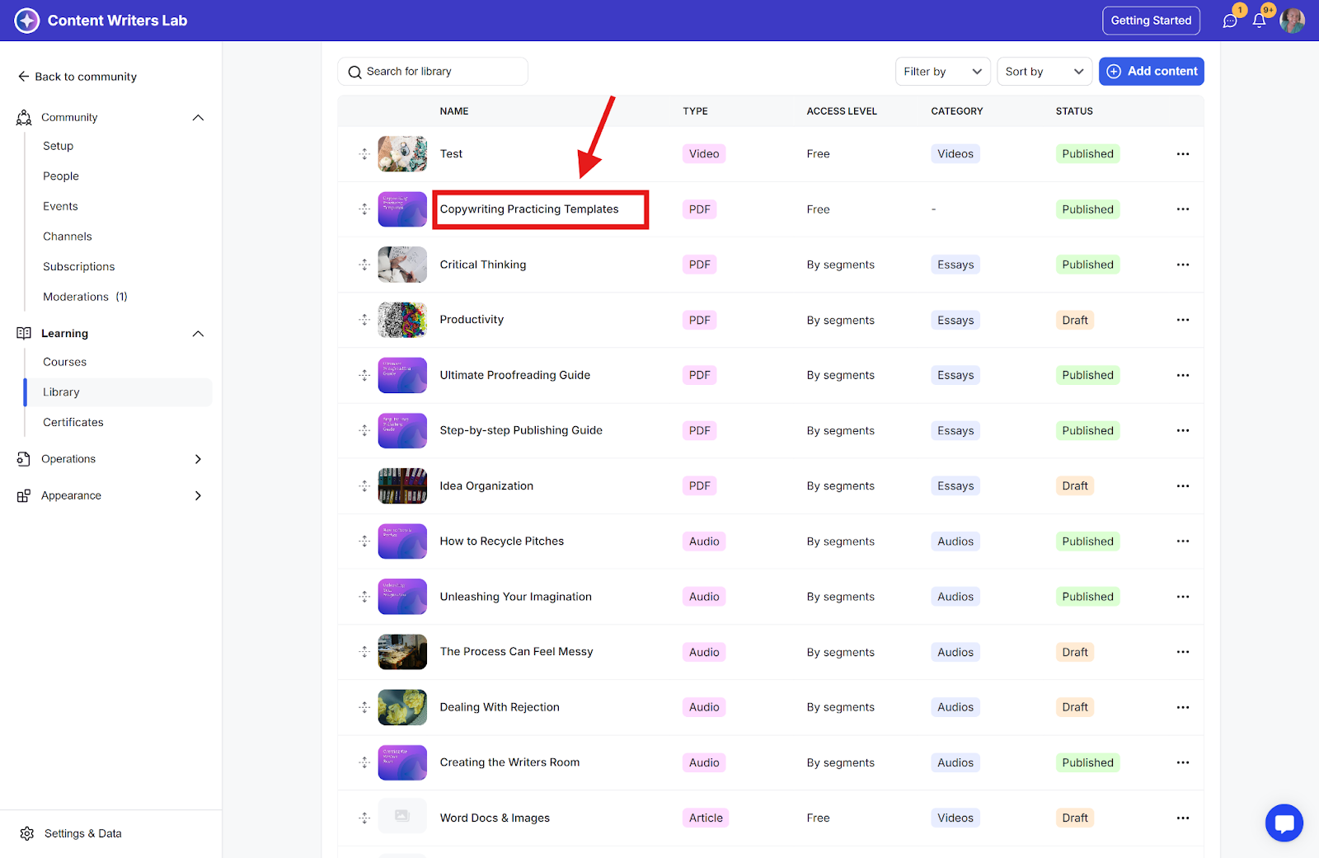Open the Channels page

click(68, 237)
